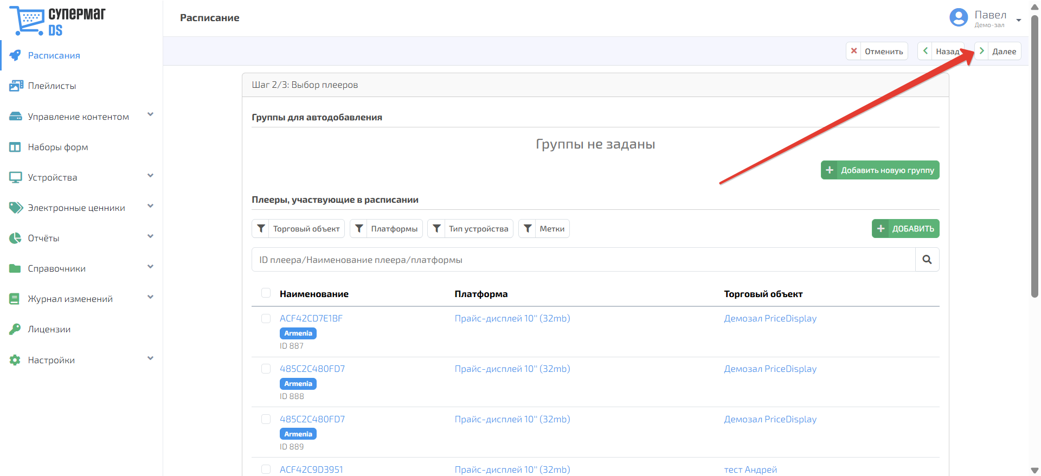1041x476 pixels.
Task: Click the Платформа column header
Action: point(481,294)
